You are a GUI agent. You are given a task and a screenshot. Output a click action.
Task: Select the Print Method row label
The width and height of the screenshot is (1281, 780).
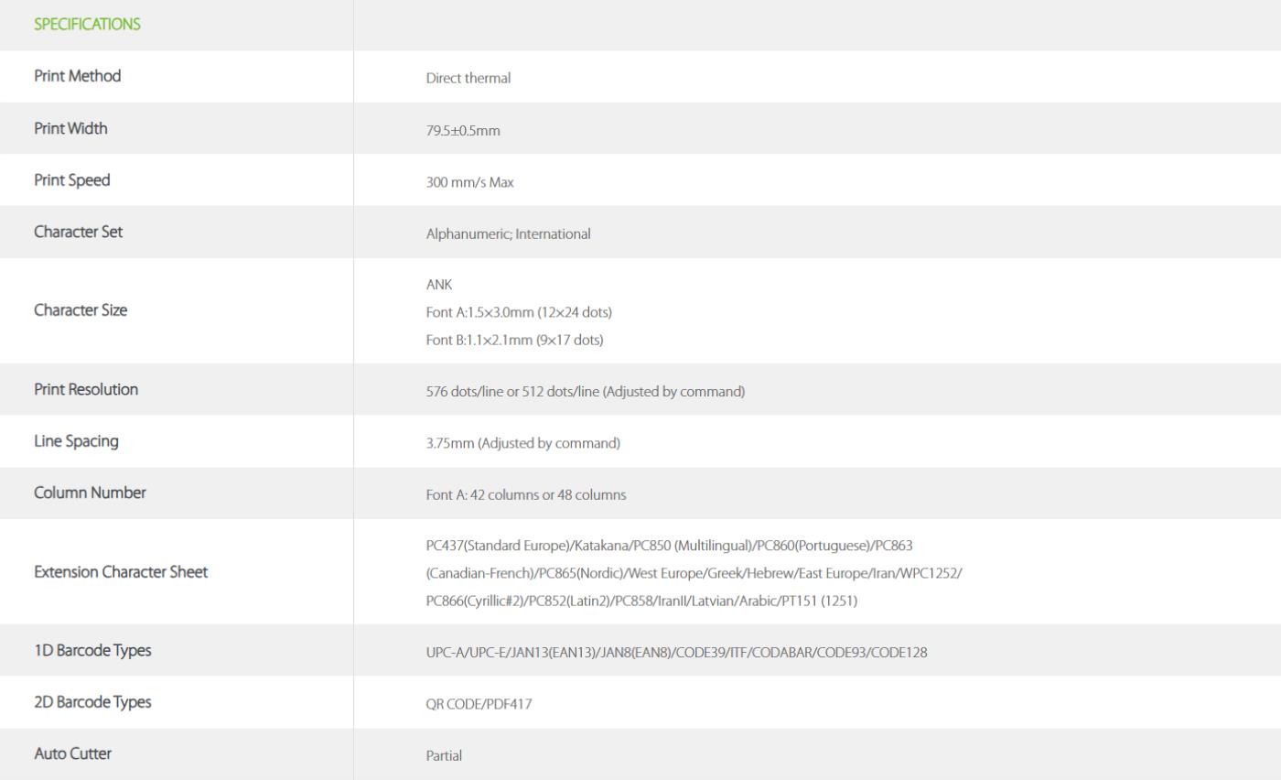click(77, 76)
